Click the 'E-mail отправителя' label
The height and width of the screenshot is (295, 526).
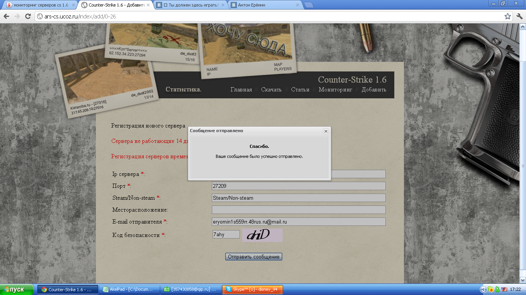(x=140, y=222)
